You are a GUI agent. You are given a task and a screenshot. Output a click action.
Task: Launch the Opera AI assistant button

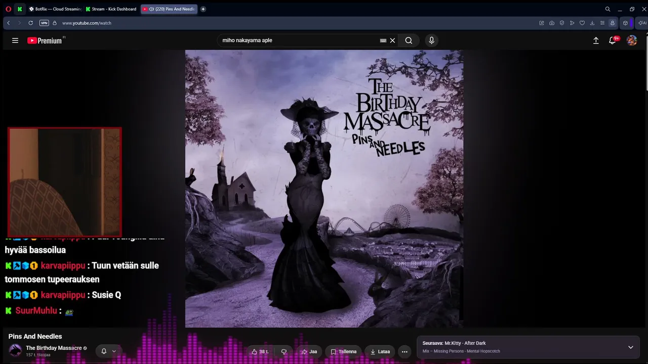click(642, 23)
